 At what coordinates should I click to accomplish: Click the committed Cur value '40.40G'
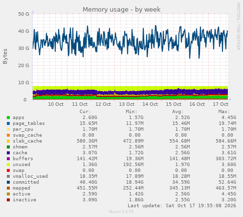click(88, 182)
